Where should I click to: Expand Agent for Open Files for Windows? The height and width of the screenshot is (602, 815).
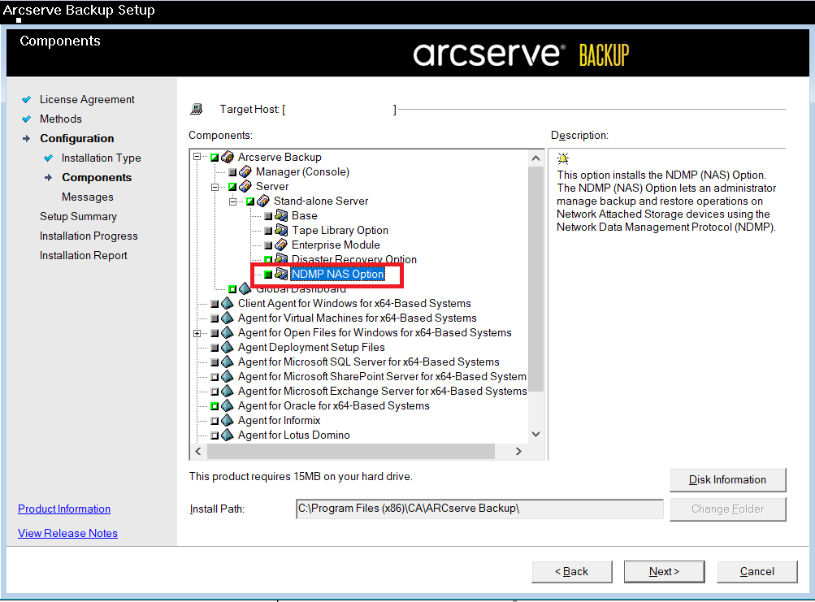tap(197, 332)
